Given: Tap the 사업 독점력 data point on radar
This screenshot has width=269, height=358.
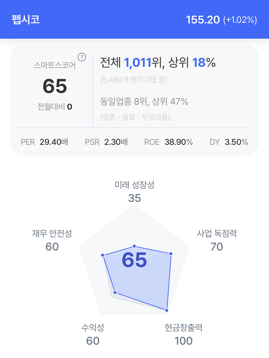Looking at the screenshot, I should click(x=171, y=254).
